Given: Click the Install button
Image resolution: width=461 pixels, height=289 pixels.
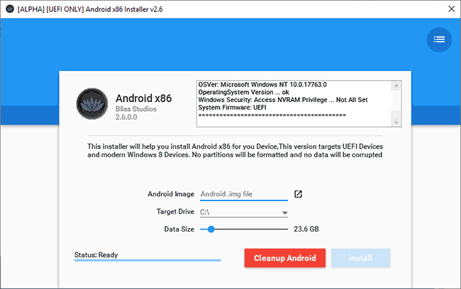Looking at the screenshot, I should click(360, 258).
